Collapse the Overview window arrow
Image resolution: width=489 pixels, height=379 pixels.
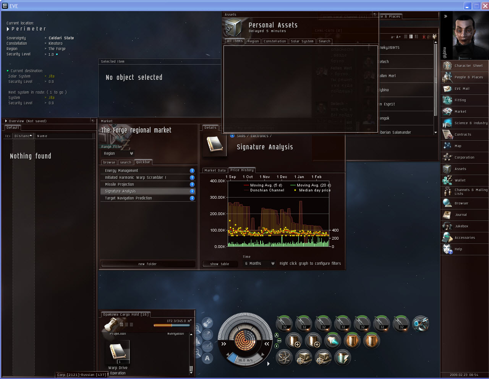coord(6,121)
